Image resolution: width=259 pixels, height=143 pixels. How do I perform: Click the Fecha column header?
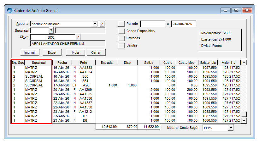pos(62,63)
